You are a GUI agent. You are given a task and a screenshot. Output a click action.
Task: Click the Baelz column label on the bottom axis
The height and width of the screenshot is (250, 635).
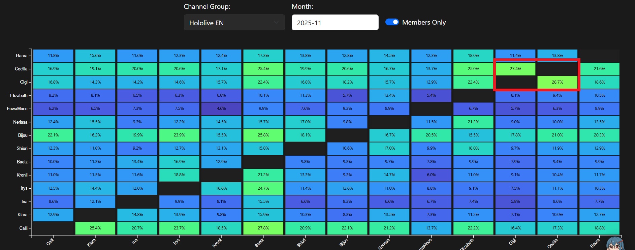259,242
